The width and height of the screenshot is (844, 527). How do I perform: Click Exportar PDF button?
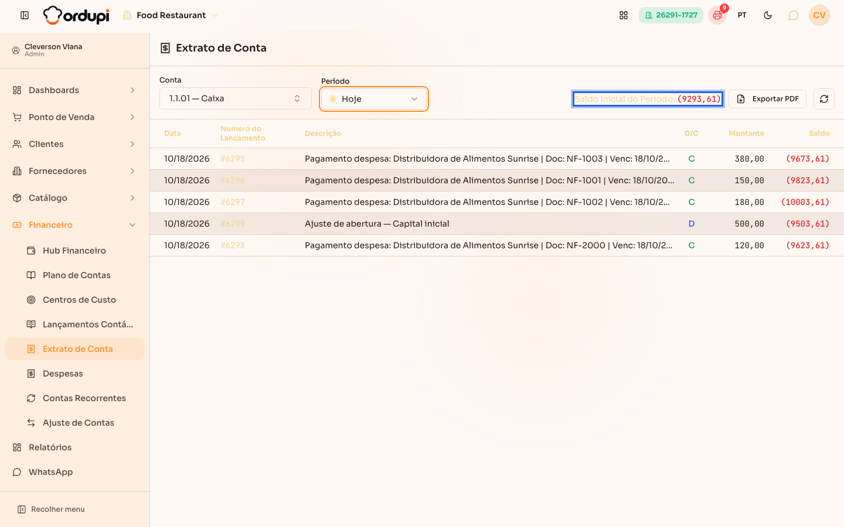click(x=768, y=99)
